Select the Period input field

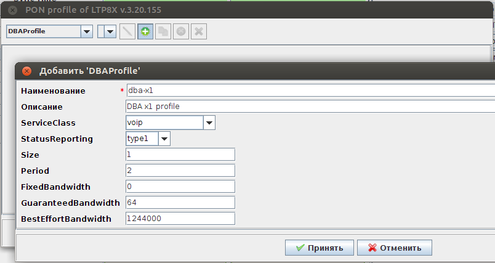coord(180,171)
